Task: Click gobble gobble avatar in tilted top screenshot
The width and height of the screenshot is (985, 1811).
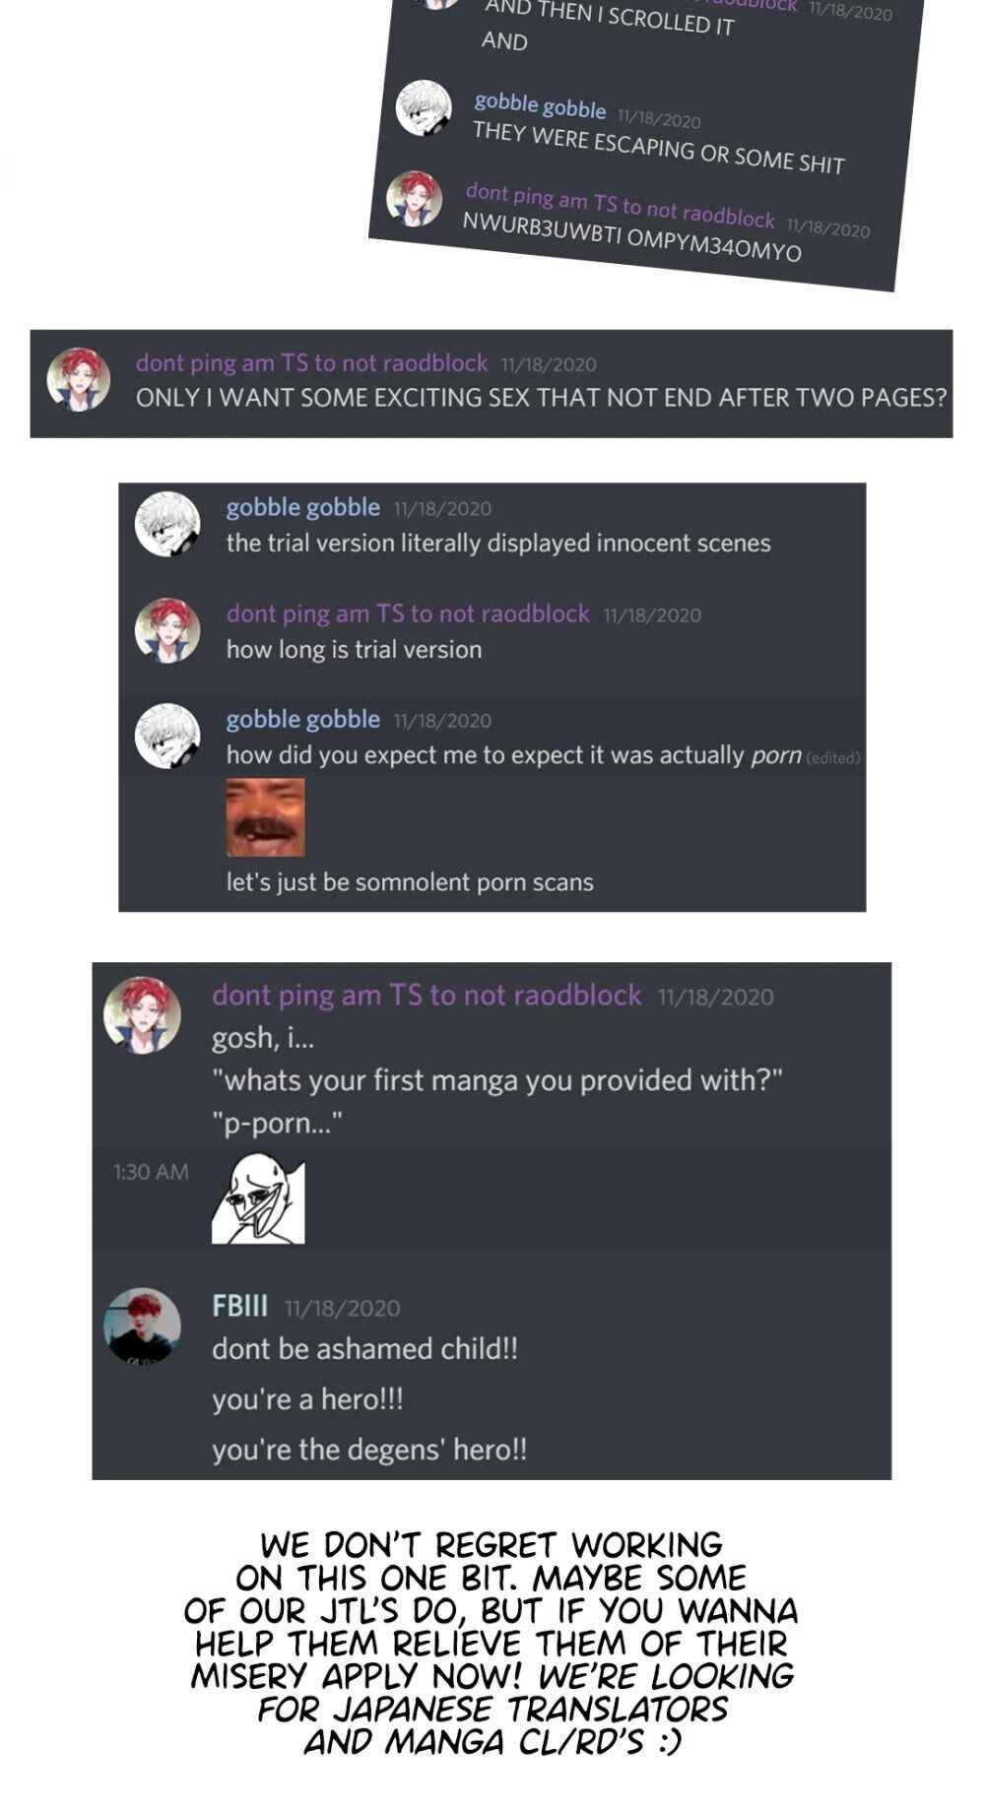Action: point(424,107)
